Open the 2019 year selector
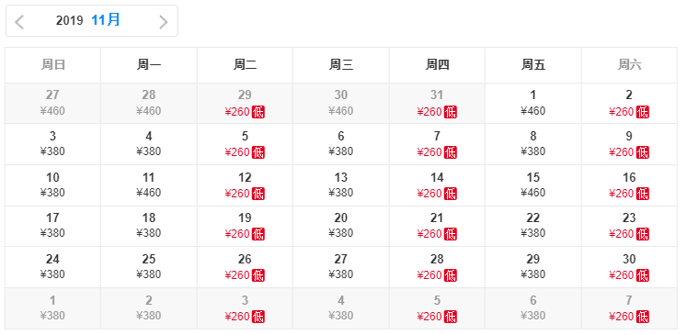The image size is (687, 335). point(69,20)
